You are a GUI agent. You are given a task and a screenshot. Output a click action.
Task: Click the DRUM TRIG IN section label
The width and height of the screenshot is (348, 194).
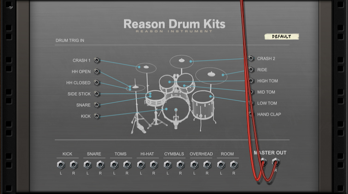(x=70, y=41)
